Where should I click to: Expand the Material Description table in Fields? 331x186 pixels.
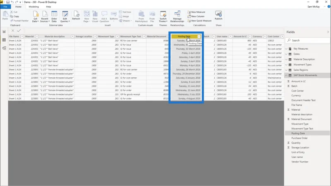click(286, 59)
